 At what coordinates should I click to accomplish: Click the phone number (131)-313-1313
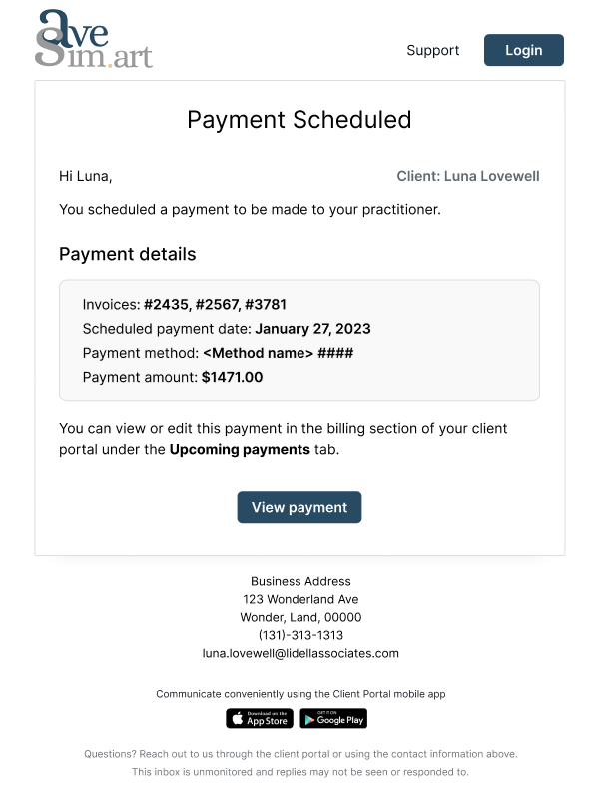pyautogui.click(x=300, y=635)
